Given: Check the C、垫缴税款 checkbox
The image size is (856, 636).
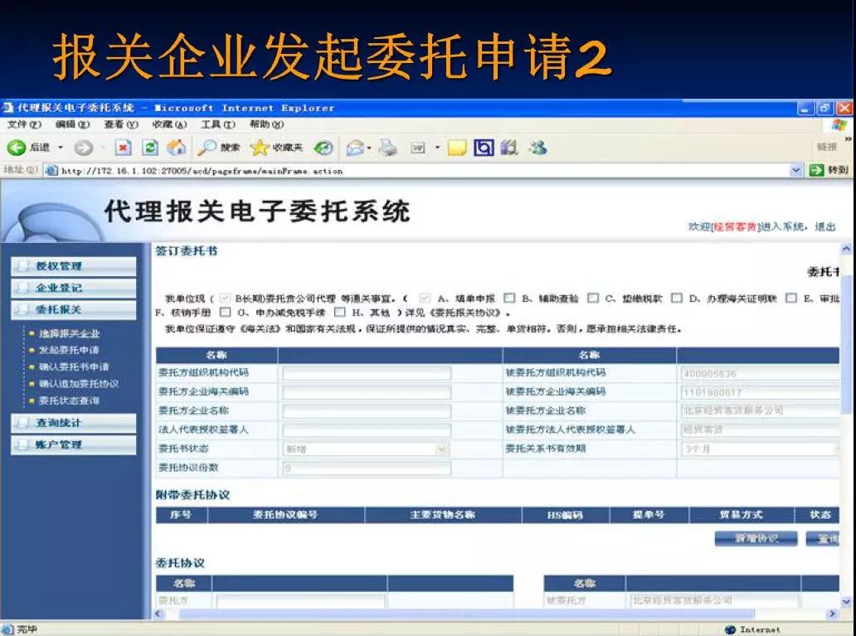Looking at the screenshot, I should (x=593, y=298).
